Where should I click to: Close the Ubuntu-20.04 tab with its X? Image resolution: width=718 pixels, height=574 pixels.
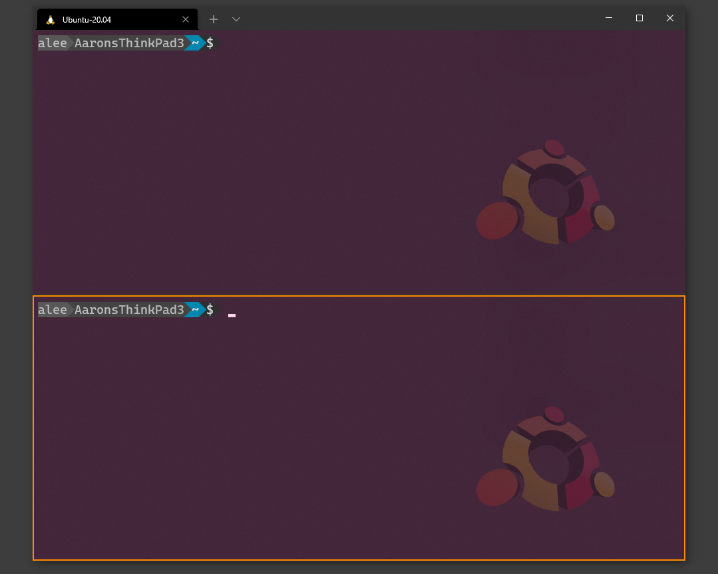click(x=186, y=19)
